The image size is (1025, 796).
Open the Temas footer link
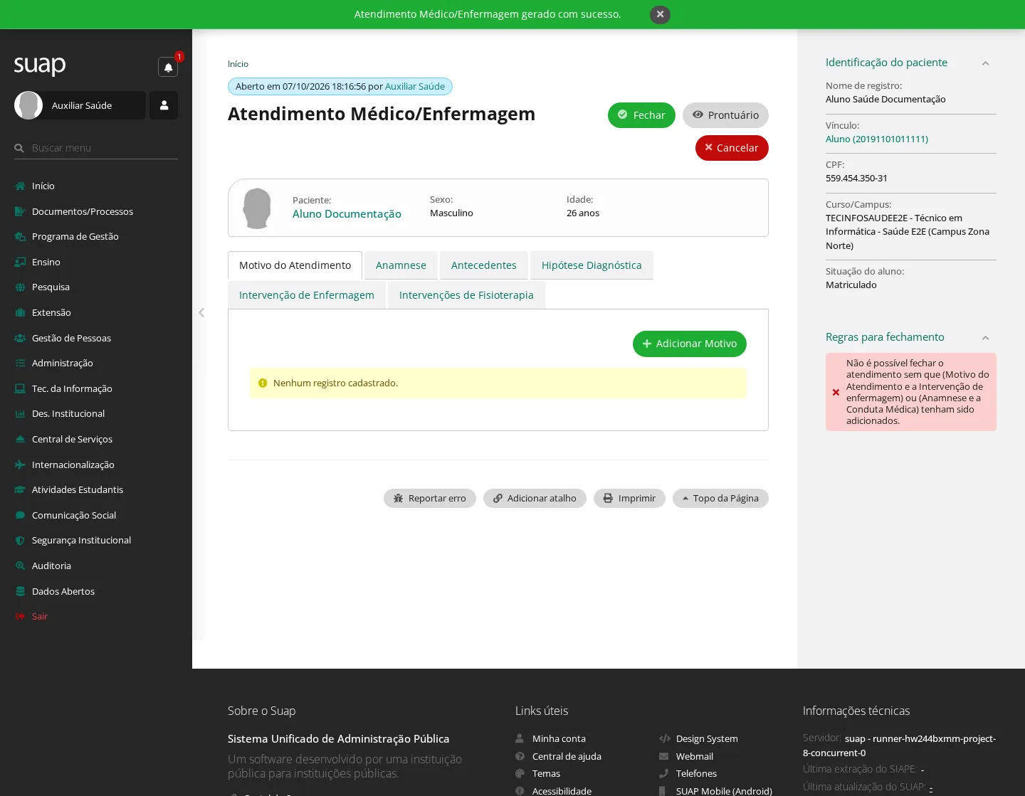tap(546, 774)
